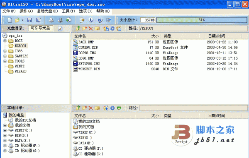Click the New ISO file toolbar icon
The height and width of the screenshot is (158, 249).
[x=10, y=20]
